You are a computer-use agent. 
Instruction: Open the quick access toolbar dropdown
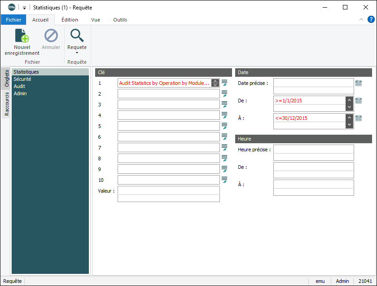tap(24, 8)
